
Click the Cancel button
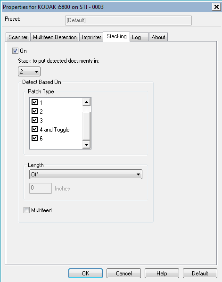[x=123, y=274]
